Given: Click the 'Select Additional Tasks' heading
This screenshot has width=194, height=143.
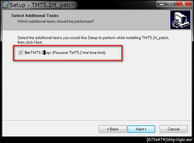Looking at the screenshot, I should tap(35, 16).
